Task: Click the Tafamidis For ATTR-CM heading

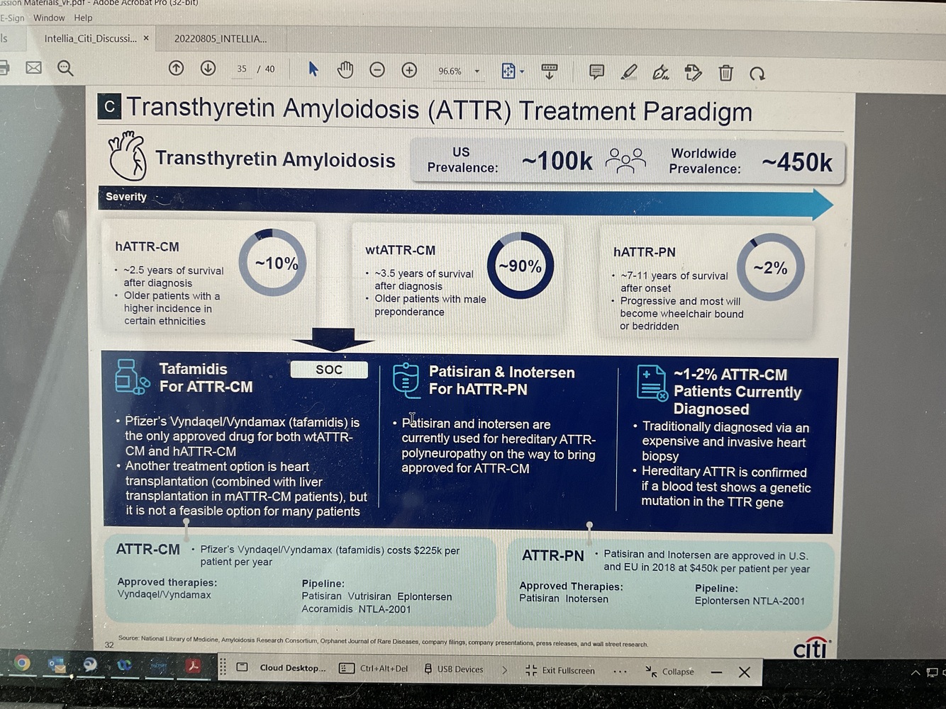Action: 206,378
